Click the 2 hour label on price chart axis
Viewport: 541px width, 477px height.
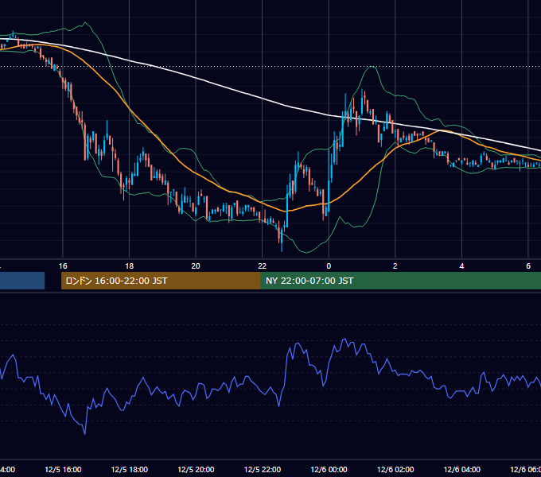(395, 266)
